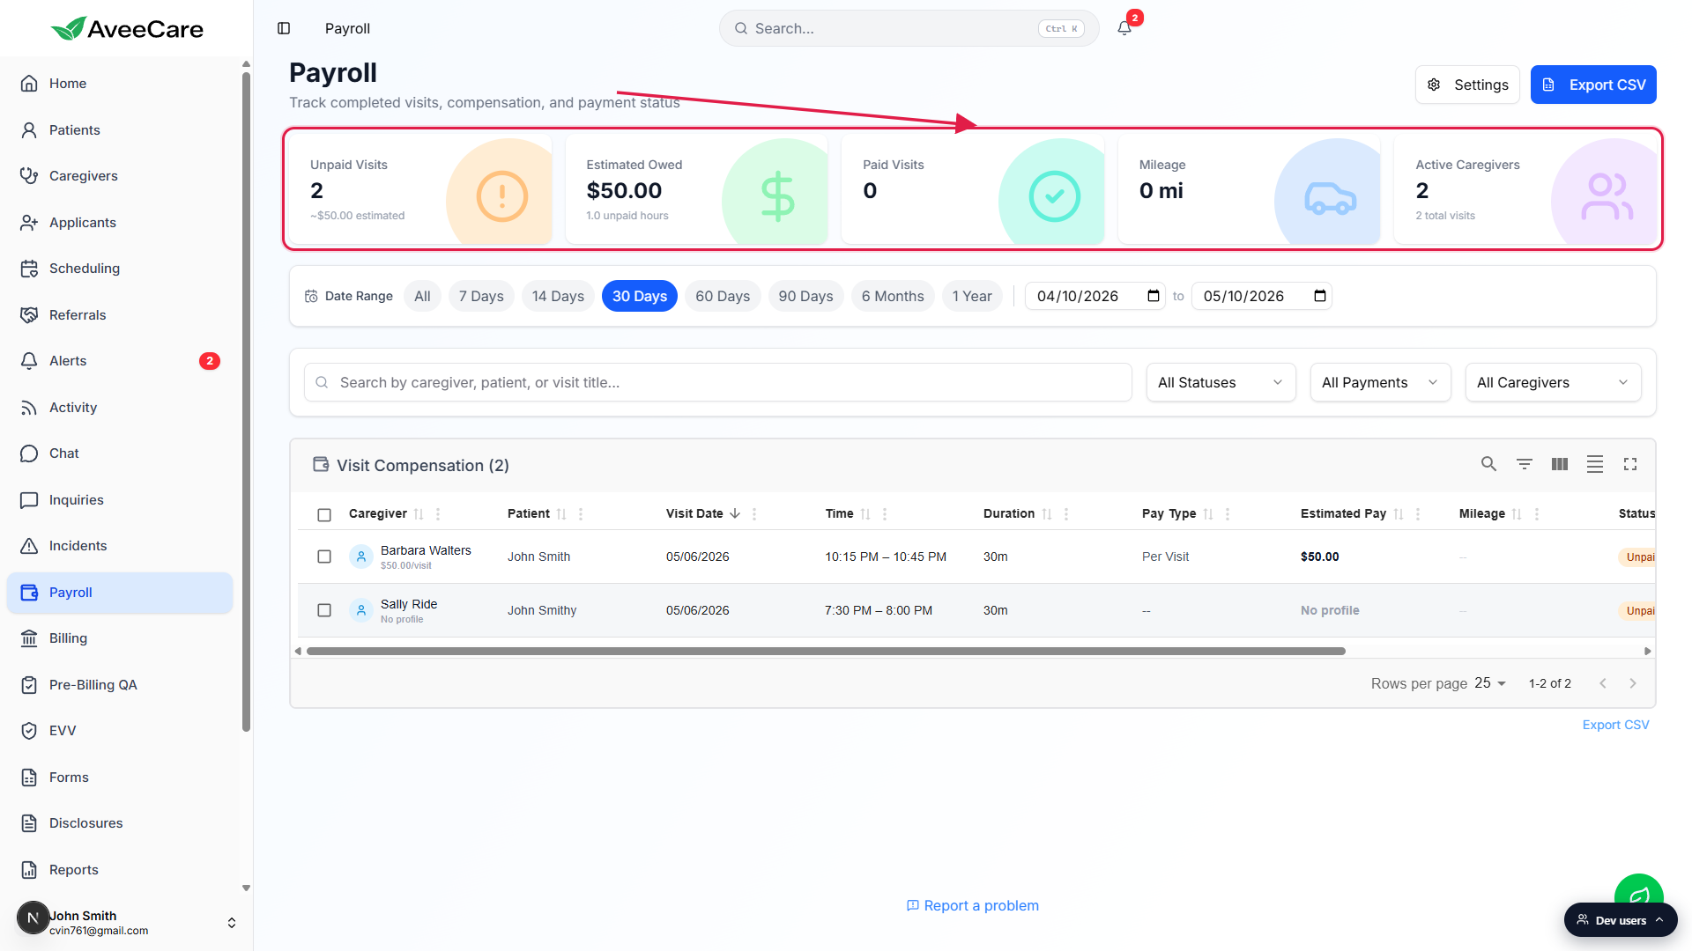The width and height of the screenshot is (1692, 951).
Task: Select the 1 Year range
Action: tap(972, 296)
